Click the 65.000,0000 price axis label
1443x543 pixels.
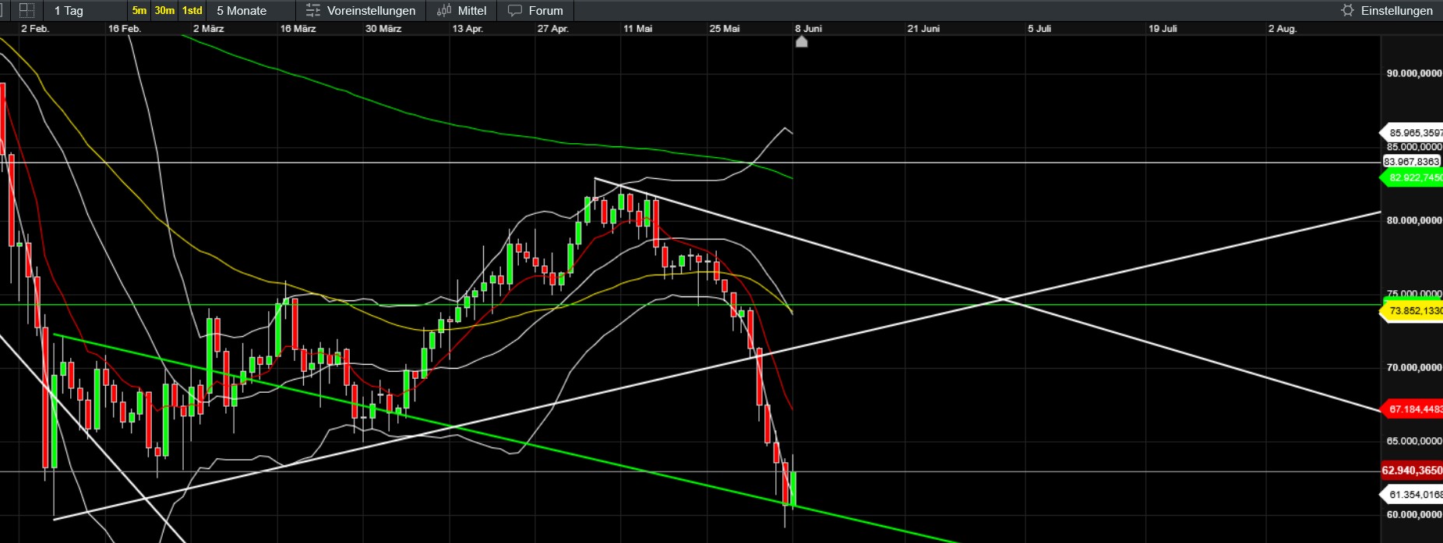[x=1414, y=441]
